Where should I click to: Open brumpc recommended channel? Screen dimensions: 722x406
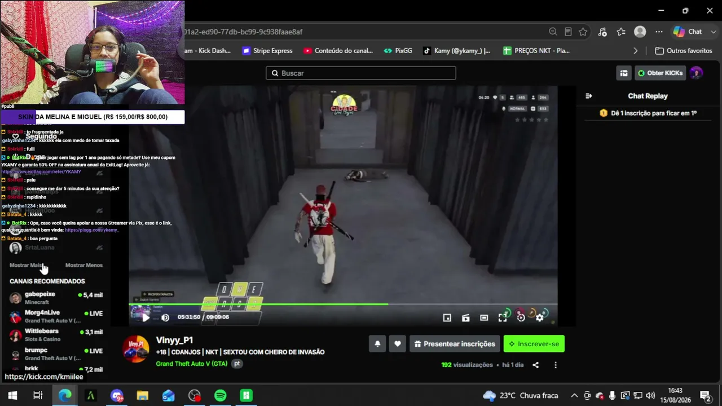click(56, 354)
